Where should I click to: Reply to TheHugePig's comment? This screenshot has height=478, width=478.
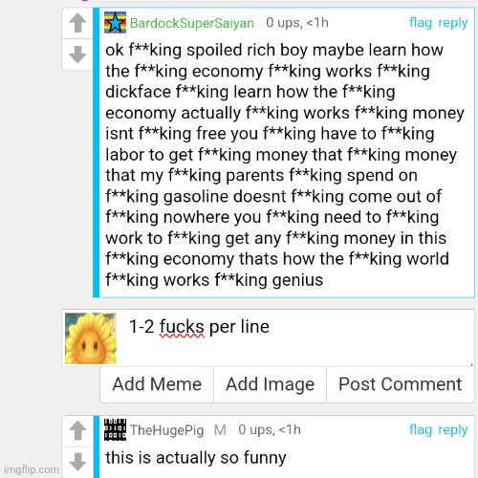pyautogui.click(x=453, y=430)
